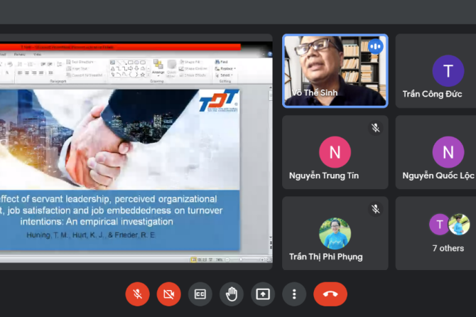This screenshot has width=476, height=317.
Task: Open the more options three-dot menu
Action: 294,294
